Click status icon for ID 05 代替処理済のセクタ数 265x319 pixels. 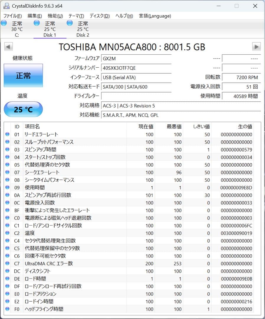[7, 165]
